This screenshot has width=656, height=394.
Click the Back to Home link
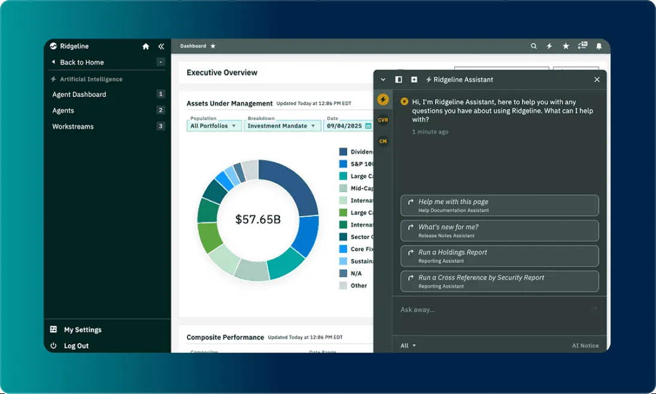pos(82,62)
